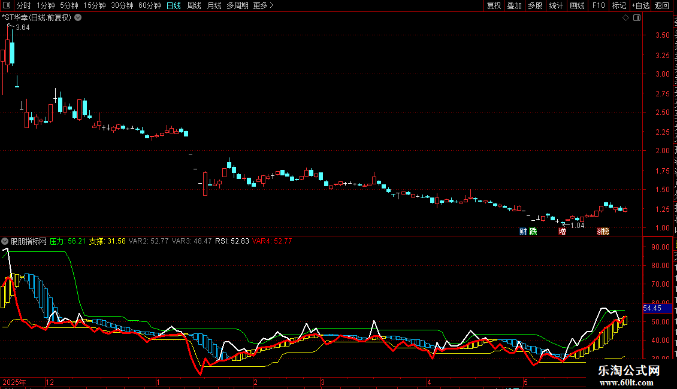
Task: Click the 2025年 label on the time axis
Action: [x=14, y=382]
